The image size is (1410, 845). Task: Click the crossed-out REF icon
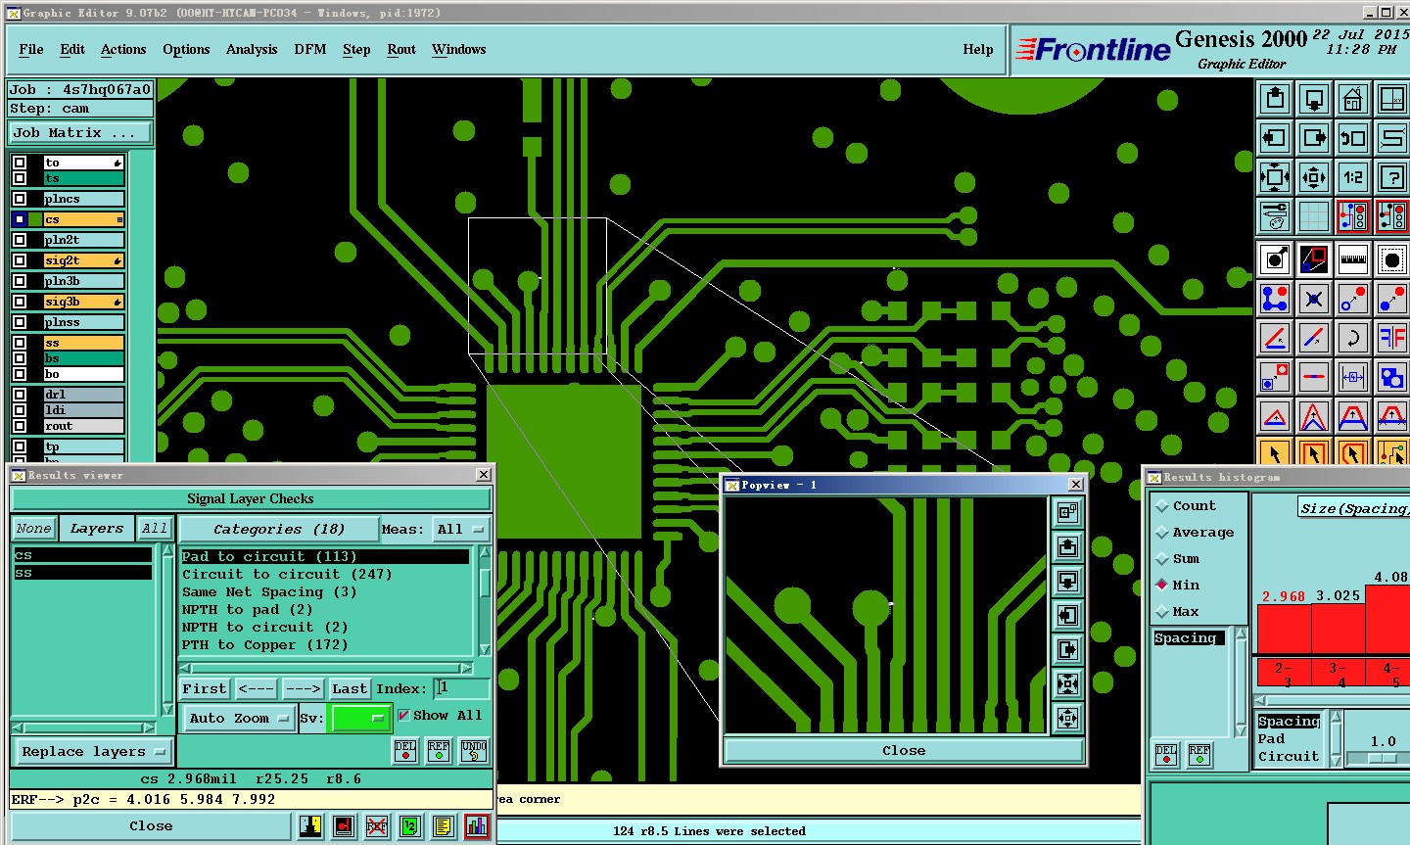pyautogui.click(x=377, y=826)
